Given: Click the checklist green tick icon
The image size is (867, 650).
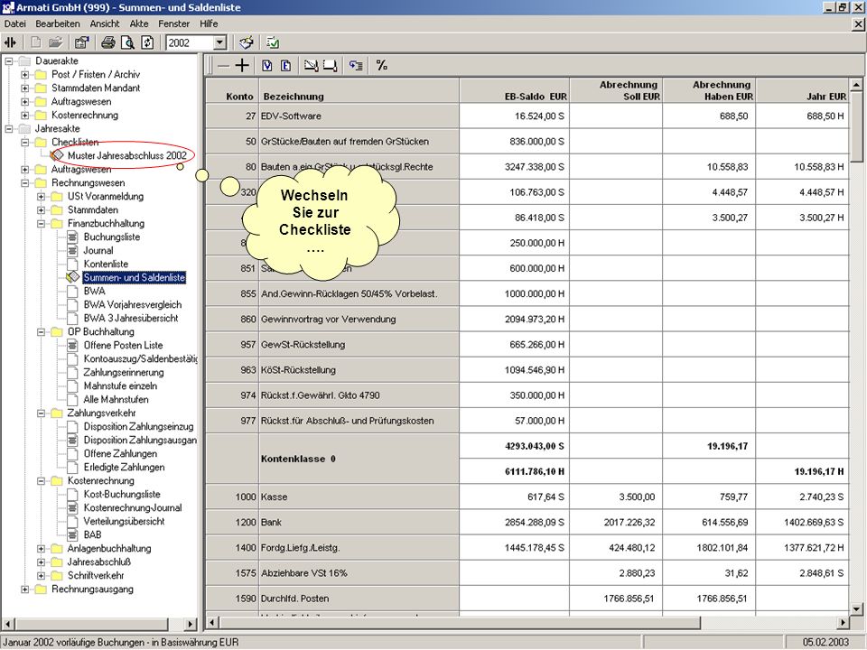Looking at the screenshot, I should click(272, 42).
